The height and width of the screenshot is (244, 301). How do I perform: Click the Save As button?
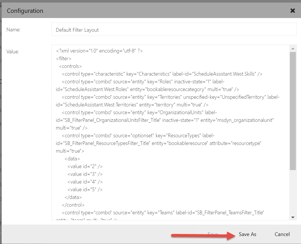click(x=247, y=234)
